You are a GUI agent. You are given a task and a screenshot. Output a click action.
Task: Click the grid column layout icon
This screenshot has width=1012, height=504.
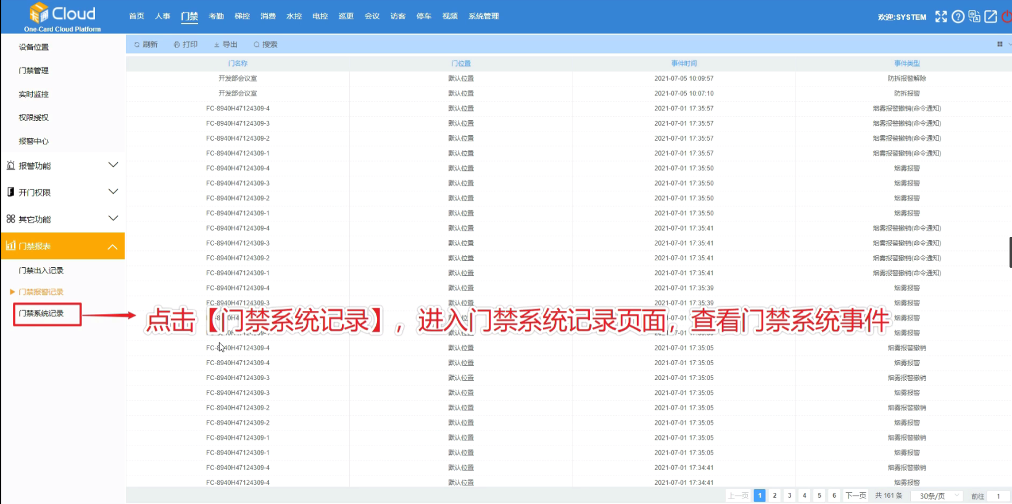click(x=1000, y=44)
